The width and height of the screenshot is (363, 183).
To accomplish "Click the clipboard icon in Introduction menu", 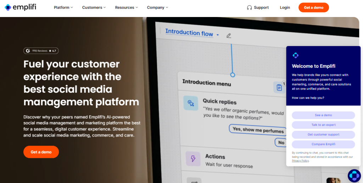I will click(x=279, y=87).
